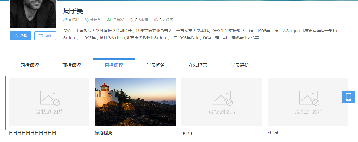358x142 pixels.
Task: Click the mobile phone icon on right edge
Action: coord(348,97)
